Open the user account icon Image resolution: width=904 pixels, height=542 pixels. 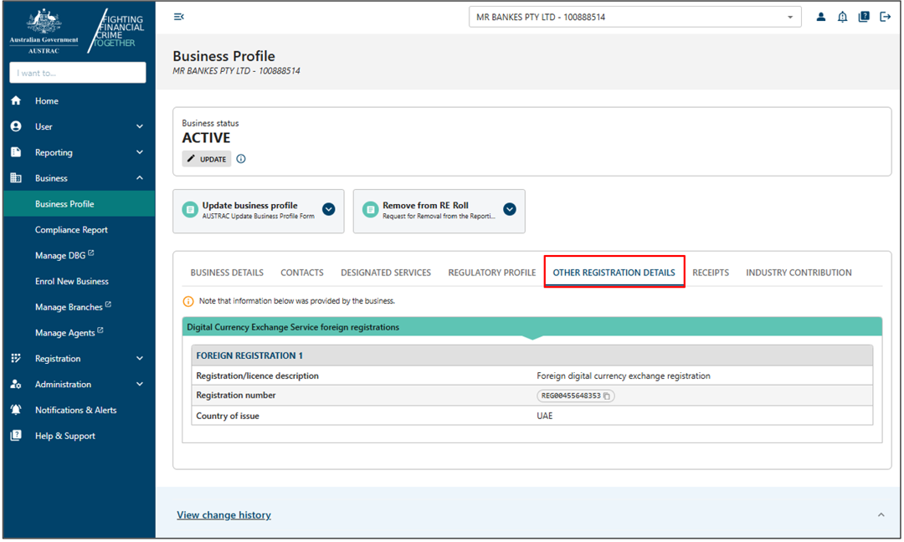point(820,16)
